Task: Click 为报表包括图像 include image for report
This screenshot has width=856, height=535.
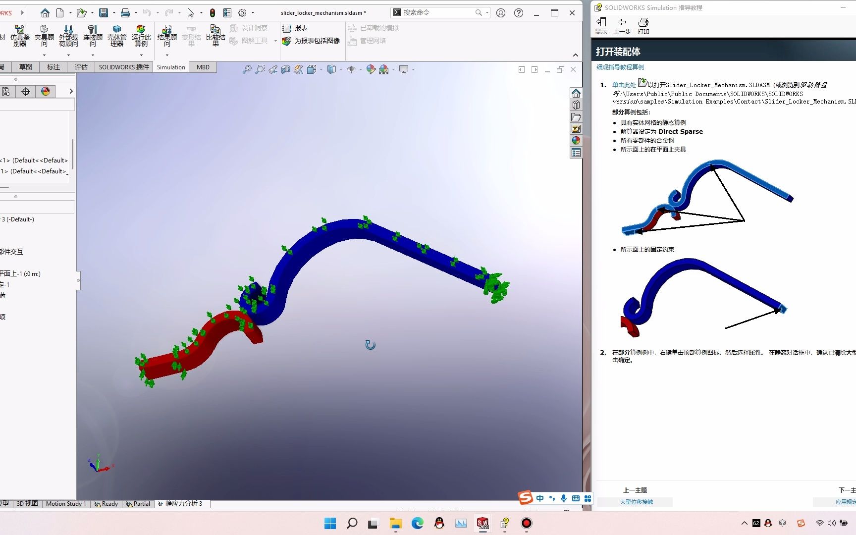Action: (x=311, y=41)
